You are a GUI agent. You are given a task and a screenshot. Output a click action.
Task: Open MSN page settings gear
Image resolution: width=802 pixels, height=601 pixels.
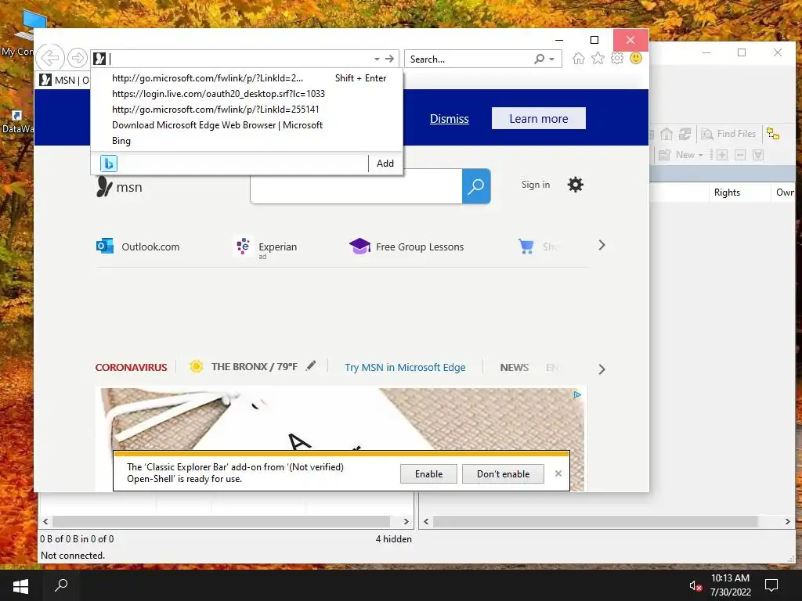pyautogui.click(x=576, y=185)
